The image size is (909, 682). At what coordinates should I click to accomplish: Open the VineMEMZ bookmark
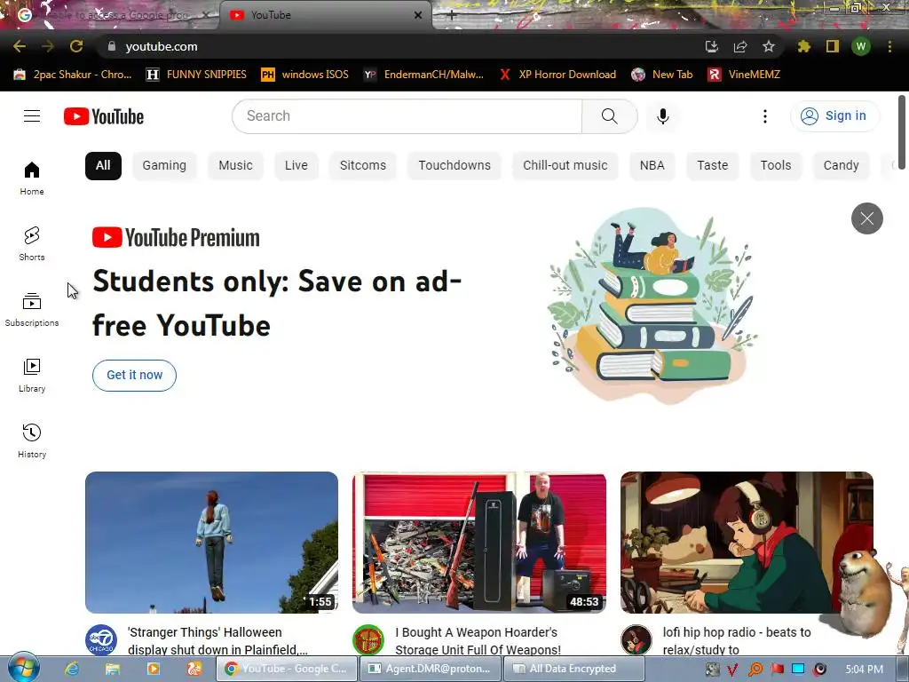point(745,75)
